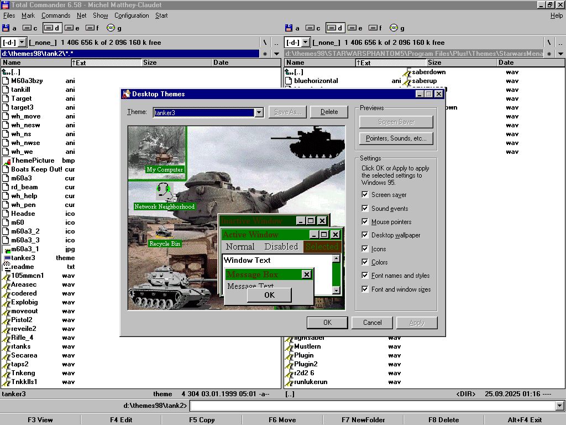Disable the Mouse pointers setting
This screenshot has width=566, height=425.
[365, 222]
